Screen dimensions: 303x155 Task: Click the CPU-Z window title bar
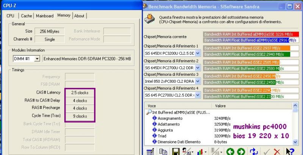click(72, 5)
